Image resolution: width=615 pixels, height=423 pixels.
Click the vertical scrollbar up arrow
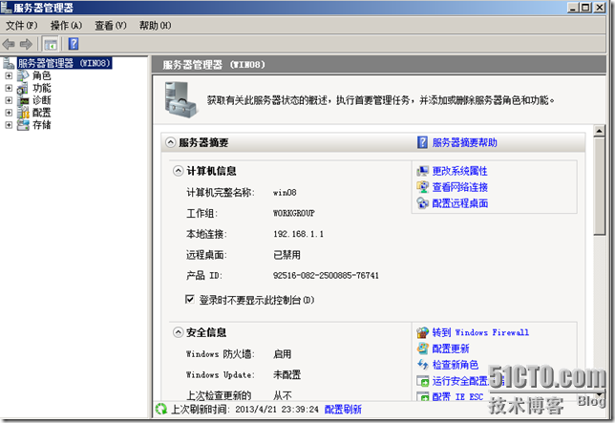click(x=599, y=131)
